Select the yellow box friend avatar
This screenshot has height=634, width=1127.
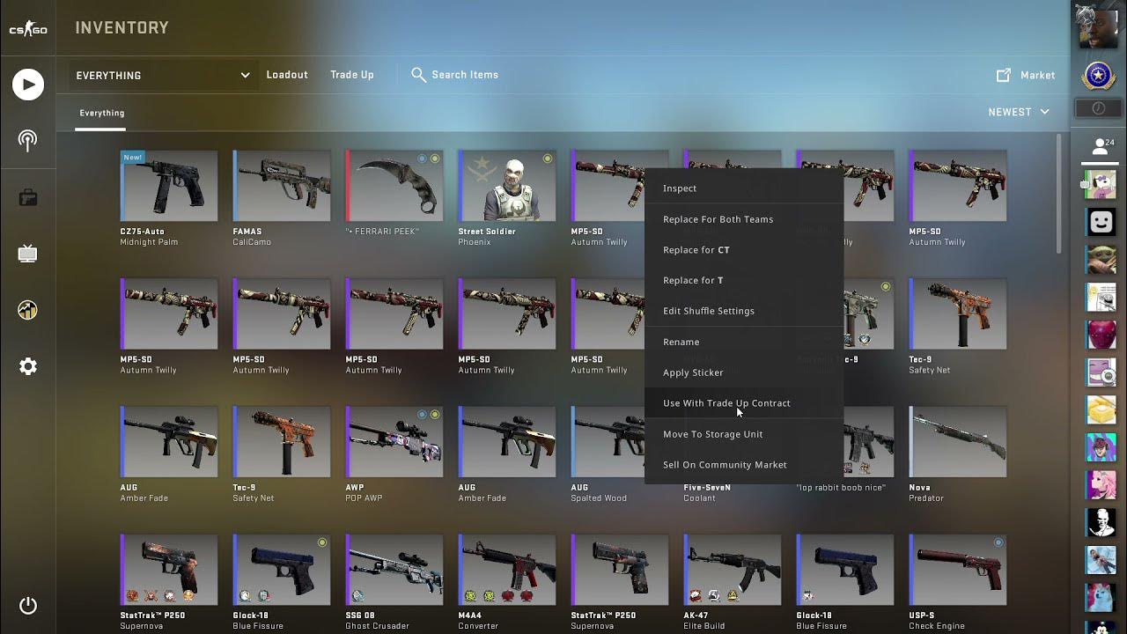[x=1101, y=410]
